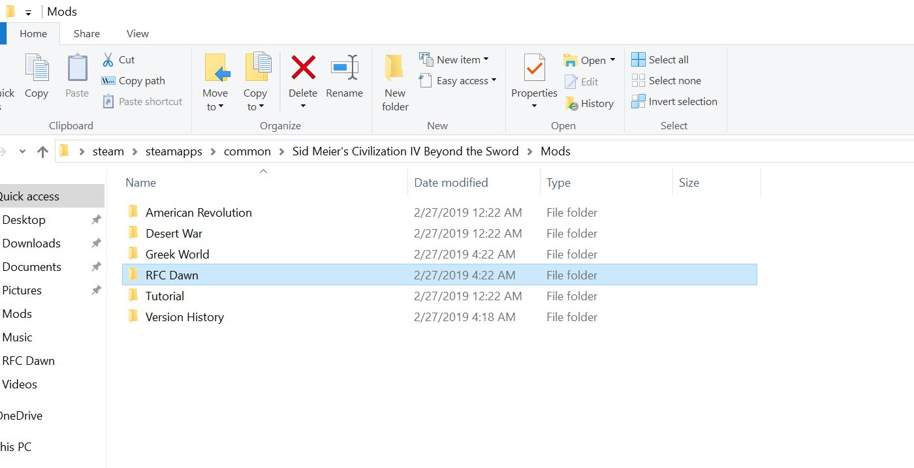The height and width of the screenshot is (468, 914).
Task: Switch to the View ribbon tab
Action: pyautogui.click(x=138, y=34)
